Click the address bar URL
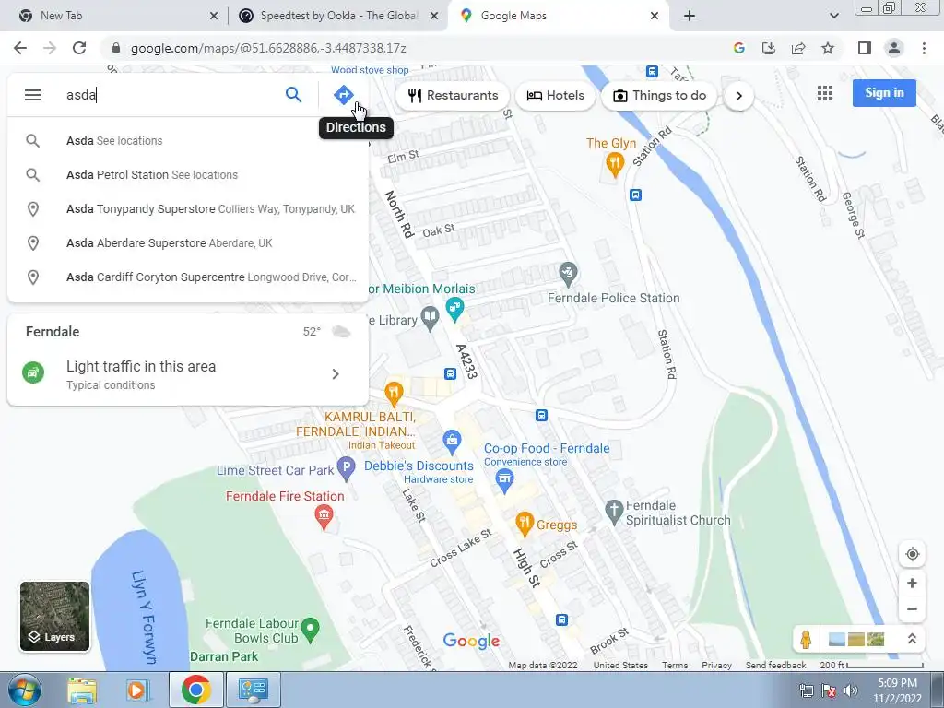Image resolution: width=944 pixels, height=708 pixels. point(268,48)
